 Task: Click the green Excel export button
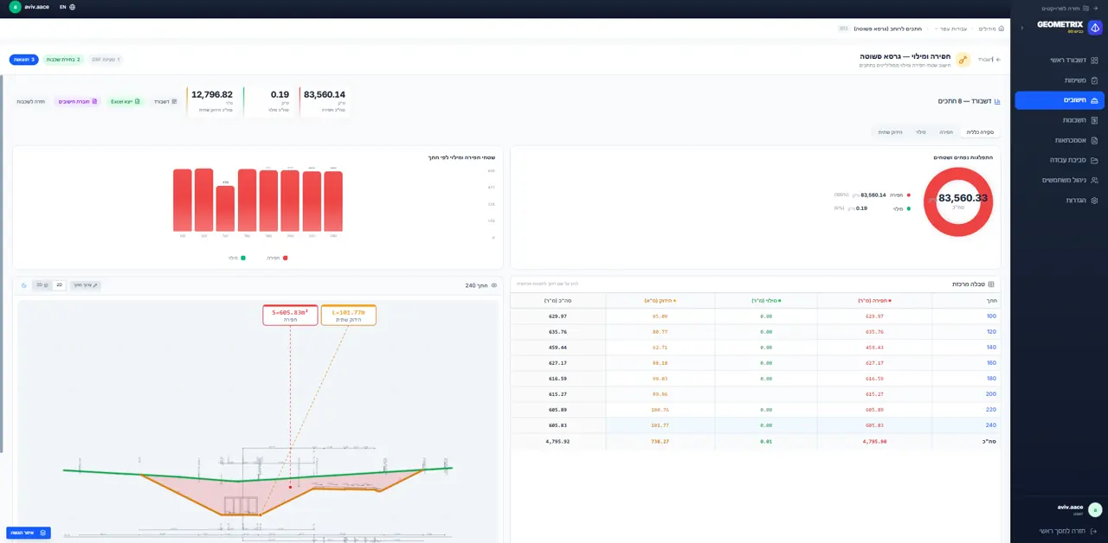pyautogui.click(x=126, y=101)
